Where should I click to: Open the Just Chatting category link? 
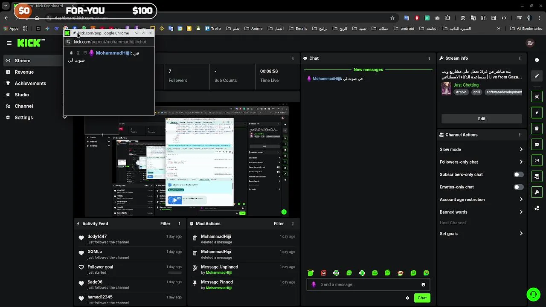[x=466, y=85]
